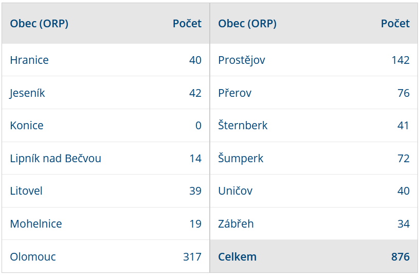Screen dimensions: 419x275
Task: Click the left 'Obec (ORP)' column header
Action: coord(39,24)
